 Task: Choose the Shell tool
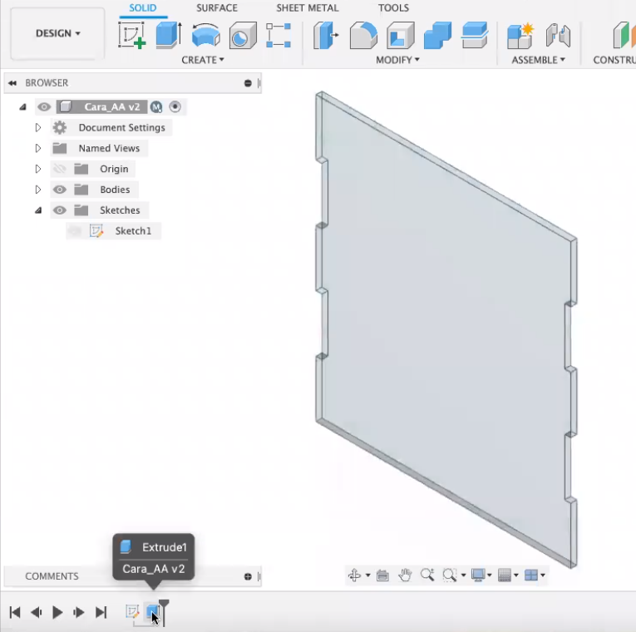pyautogui.click(x=401, y=35)
